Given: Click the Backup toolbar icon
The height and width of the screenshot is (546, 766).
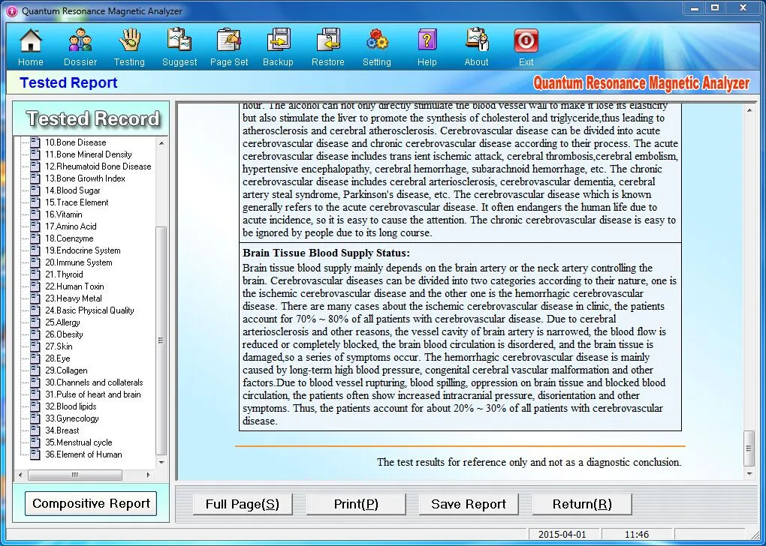Looking at the screenshot, I should (278, 40).
